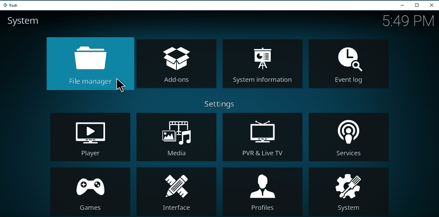Click the 'Interface' tile label
Image resolution: width=439 pixels, height=217 pixels.
(x=177, y=208)
